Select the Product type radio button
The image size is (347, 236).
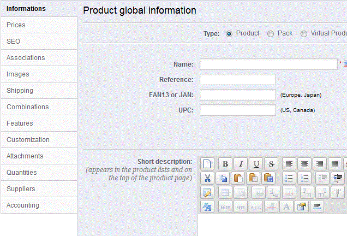(x=229, y=34)
